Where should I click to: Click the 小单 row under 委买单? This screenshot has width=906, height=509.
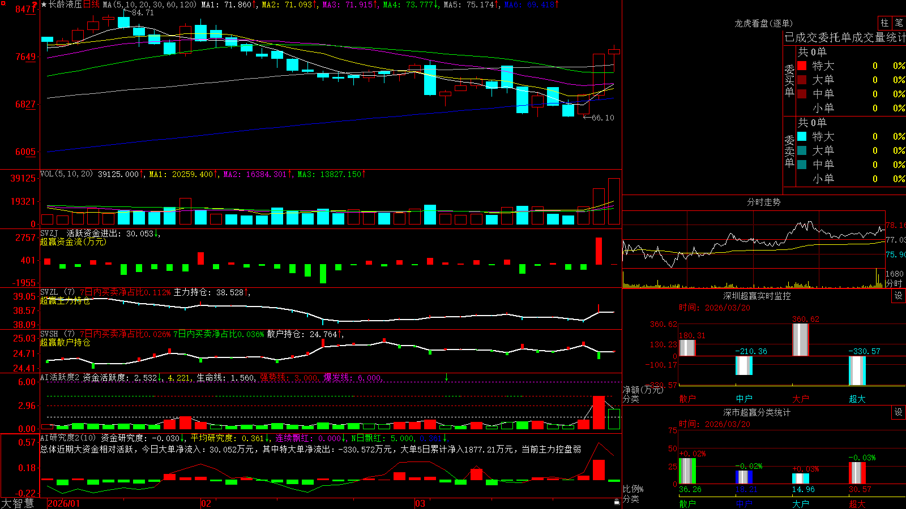(x=851, y=108)
